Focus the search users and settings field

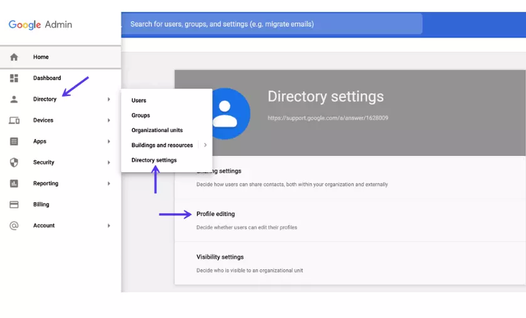pyautogui.click(x=272, y=24)
